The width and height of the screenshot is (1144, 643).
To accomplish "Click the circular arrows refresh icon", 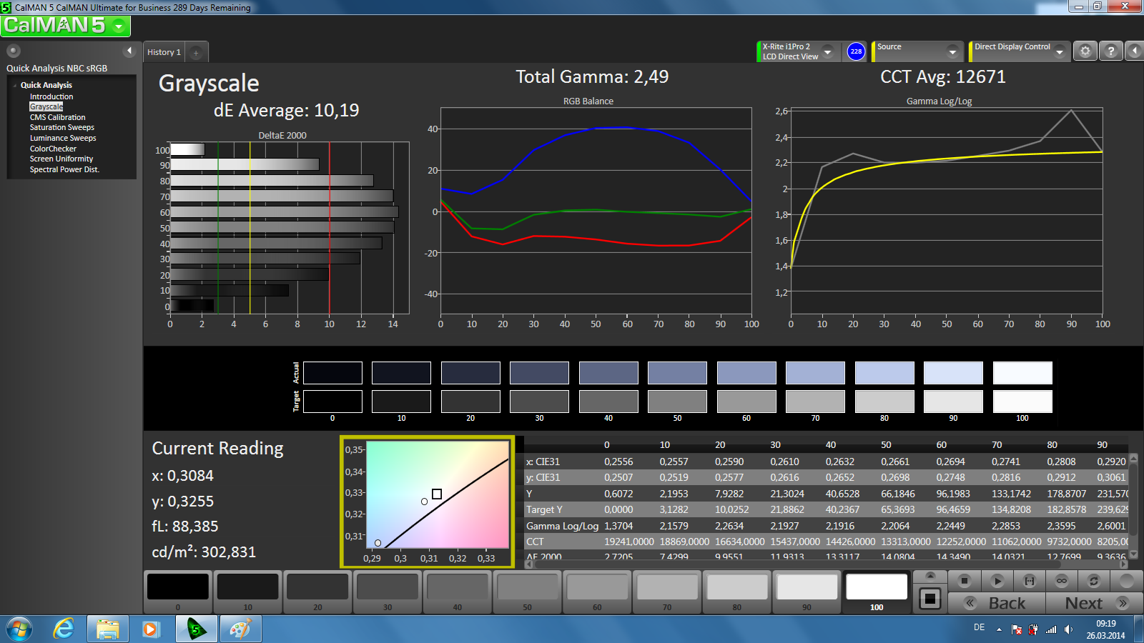I will point(1093,581).
